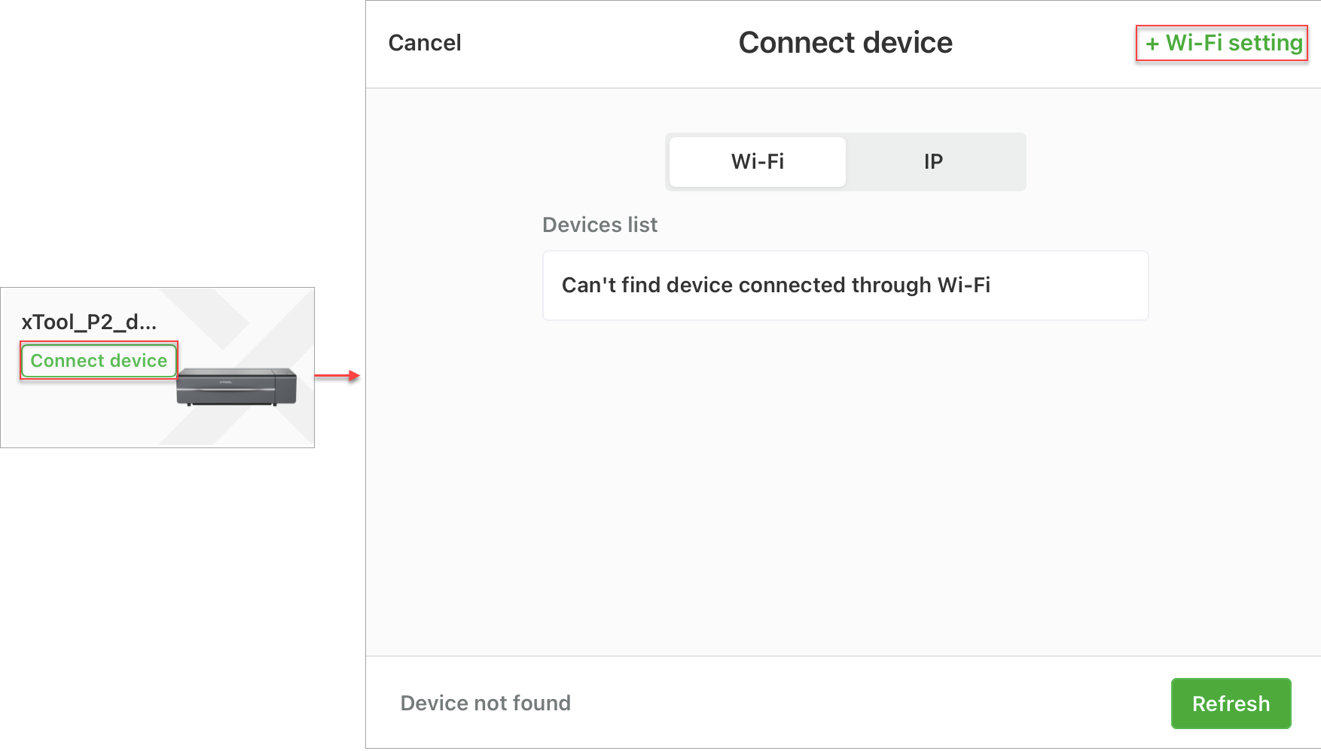Cancel the Connect device dialog
Image resolution: width=1321 pixels, height=751 pixels.
click(425, 43)
